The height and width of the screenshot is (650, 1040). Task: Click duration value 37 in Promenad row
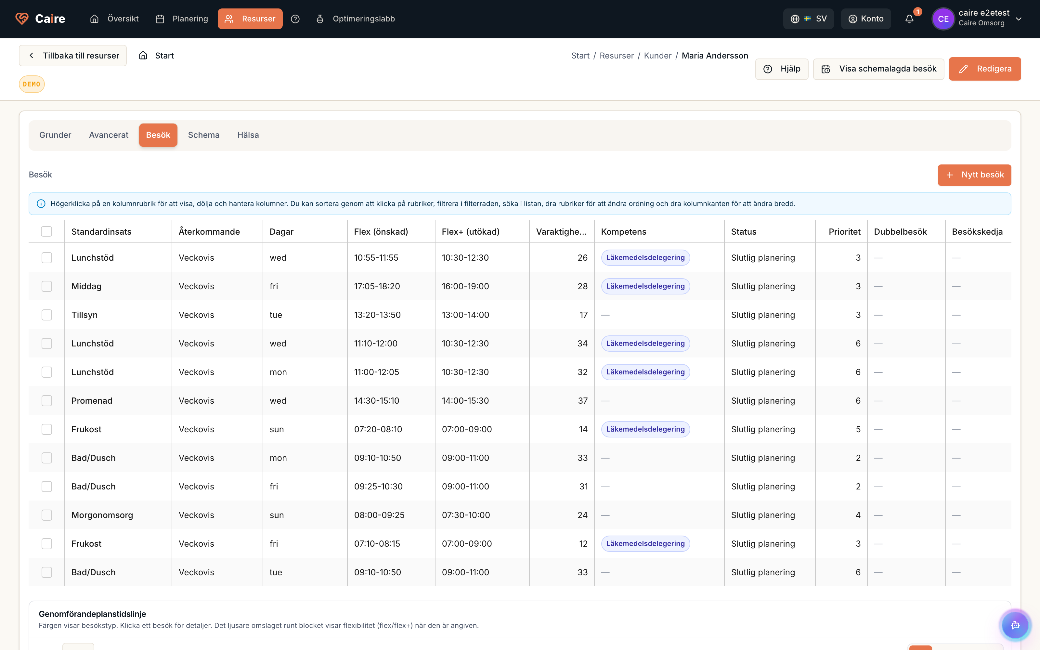(x=583, y=401)
